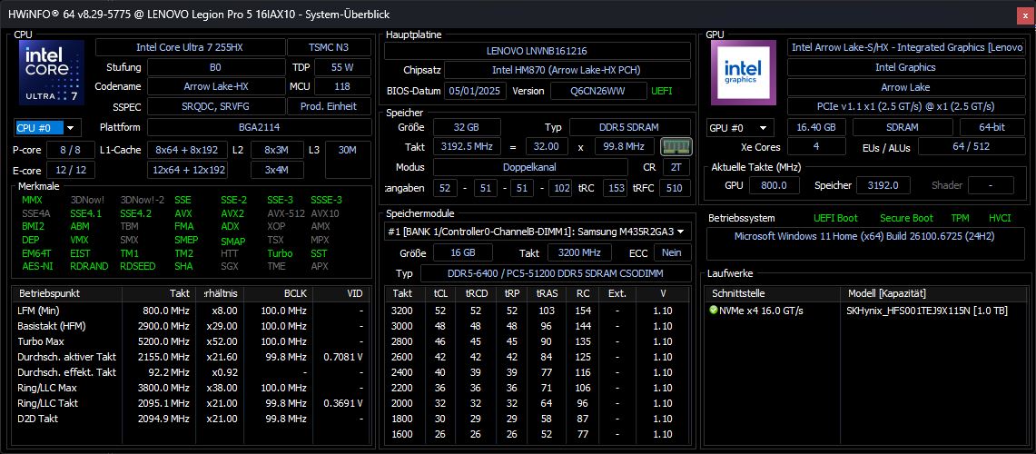This screenshot has width=1036, height=454.
Task: Click the Intel graphics logo
Action: pyautogui.click(x=742, y=74)
